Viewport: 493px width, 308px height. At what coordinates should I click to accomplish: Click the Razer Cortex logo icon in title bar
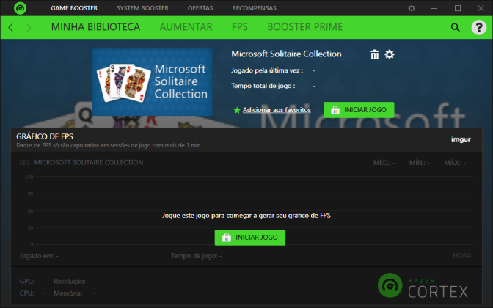click(20, 8)
